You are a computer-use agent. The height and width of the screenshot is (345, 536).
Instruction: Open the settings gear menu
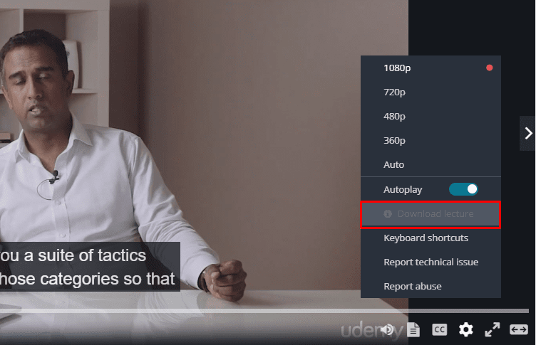point(465,329)
